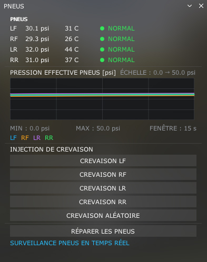Click the green status dot for RF tire

(102, 39)
